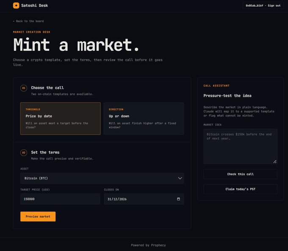Follow the Back to the board link

tap(28, 21)
